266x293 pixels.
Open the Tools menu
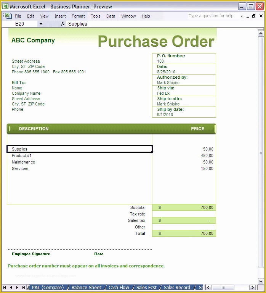(95, 16)
